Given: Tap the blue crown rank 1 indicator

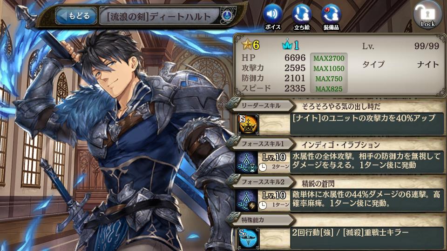Looking at the screenshot, I should [290, 45].
